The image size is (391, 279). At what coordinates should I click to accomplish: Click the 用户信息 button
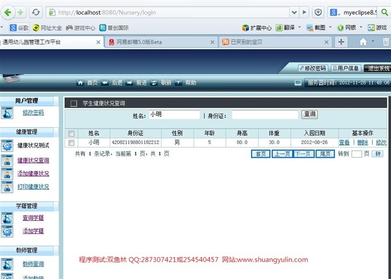(345, 68)
